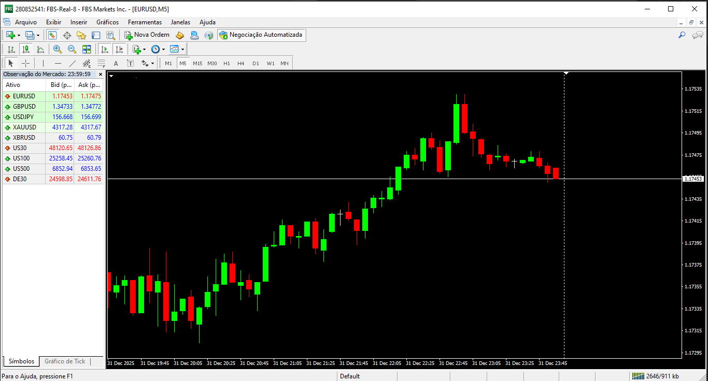
Task: Select the H1 timeframe
Action: tap(226, 63)
